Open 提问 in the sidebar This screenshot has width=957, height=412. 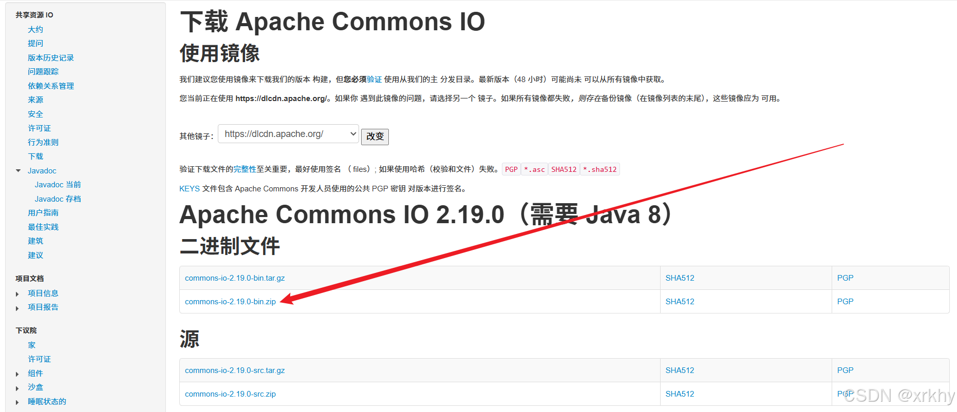[35, 44]
